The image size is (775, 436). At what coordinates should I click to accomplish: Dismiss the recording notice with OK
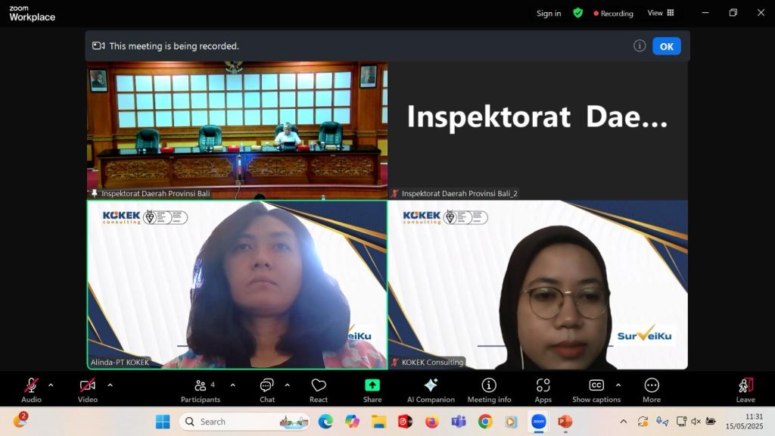(x=666, y=46)
